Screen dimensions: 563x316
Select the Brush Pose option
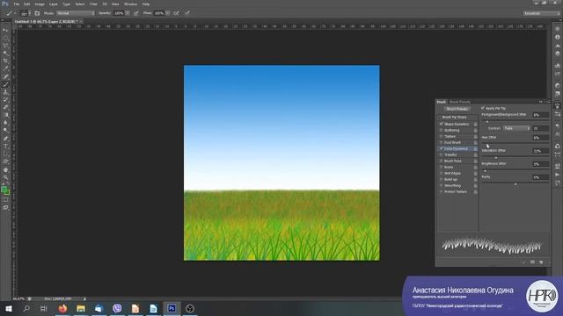[453, 161]
